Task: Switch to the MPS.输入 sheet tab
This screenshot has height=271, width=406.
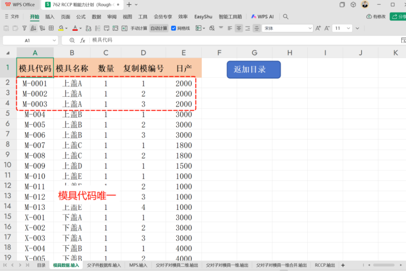Action: click(138, 265)
